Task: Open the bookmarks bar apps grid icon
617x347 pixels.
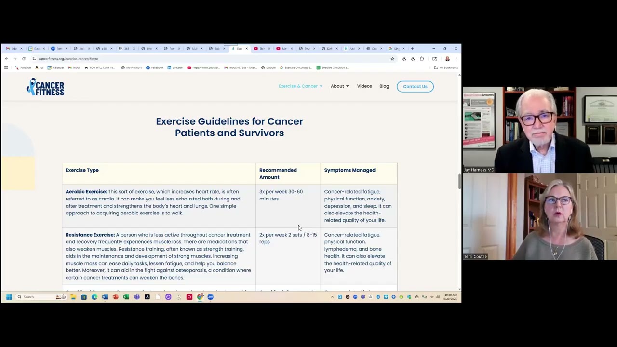Action: (6, 67)
